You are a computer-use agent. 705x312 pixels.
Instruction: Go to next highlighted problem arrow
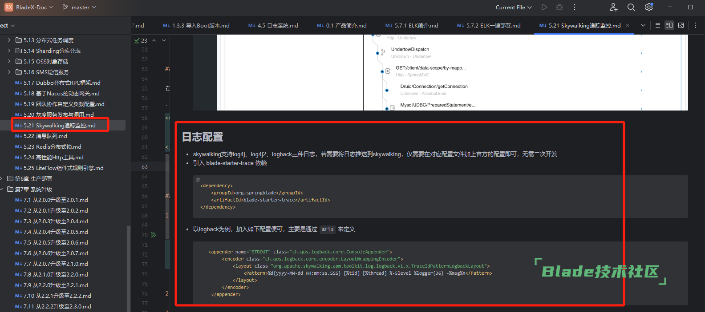tap(164, 40)
